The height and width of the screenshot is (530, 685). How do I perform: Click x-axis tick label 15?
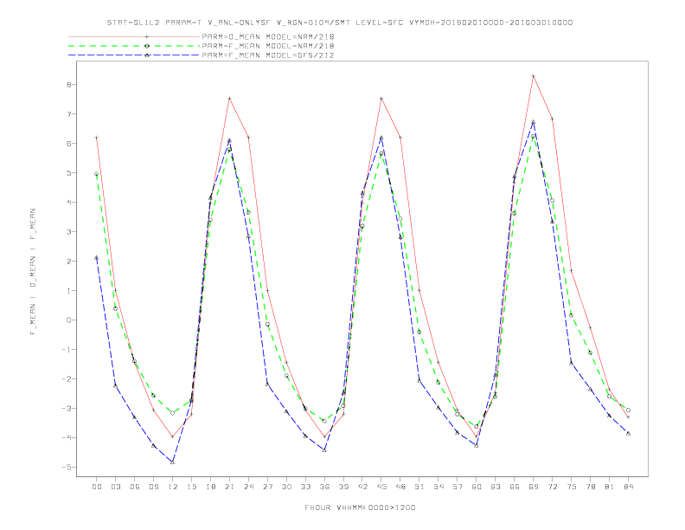pos(191,487)
